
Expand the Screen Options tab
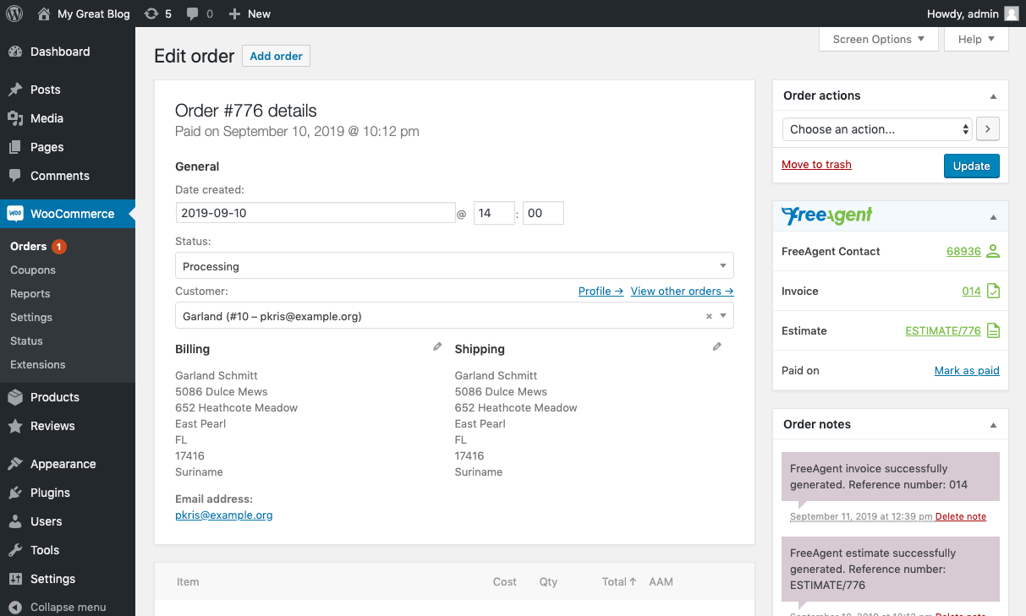[878, 39]
